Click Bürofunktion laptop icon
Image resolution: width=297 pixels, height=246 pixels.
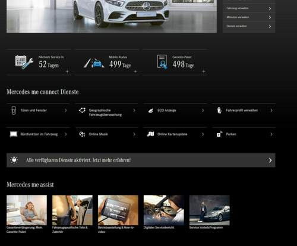tap(14, 134)
